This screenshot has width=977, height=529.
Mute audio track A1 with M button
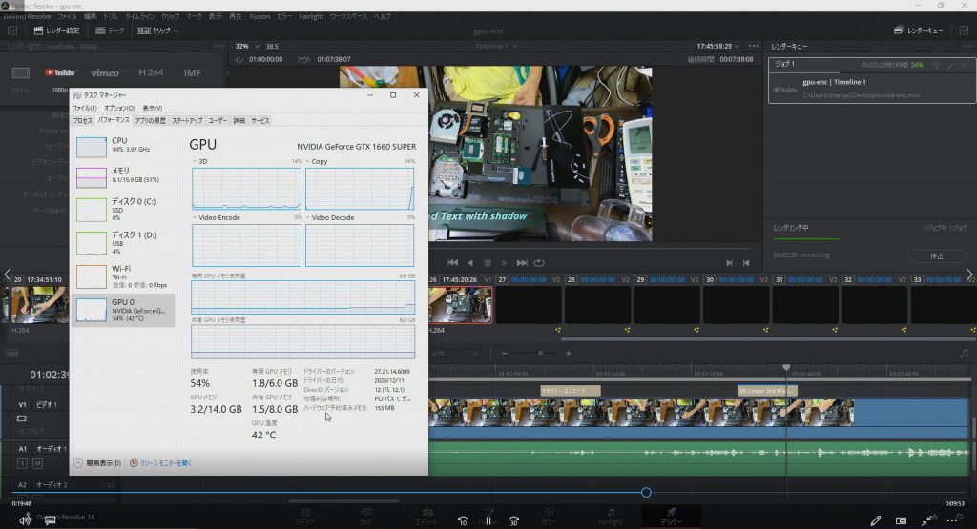[x=37, y=463]
